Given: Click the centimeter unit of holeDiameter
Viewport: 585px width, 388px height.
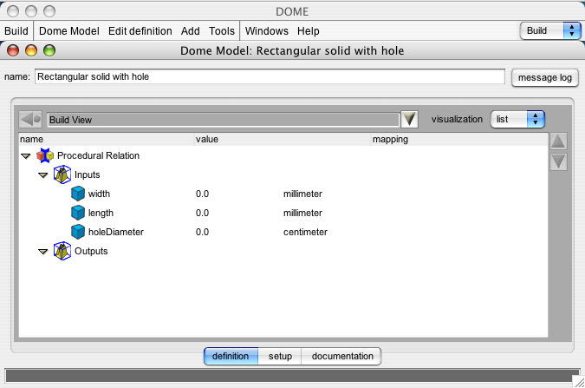Looking at the screenshot, I should click(305, 232).
